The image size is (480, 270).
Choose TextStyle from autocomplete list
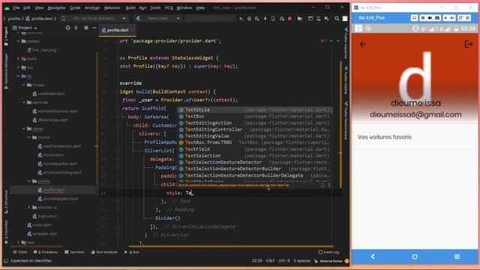coord(254,109)
